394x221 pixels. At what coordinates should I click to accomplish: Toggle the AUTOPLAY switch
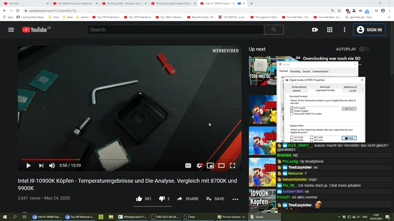point(364,49)
